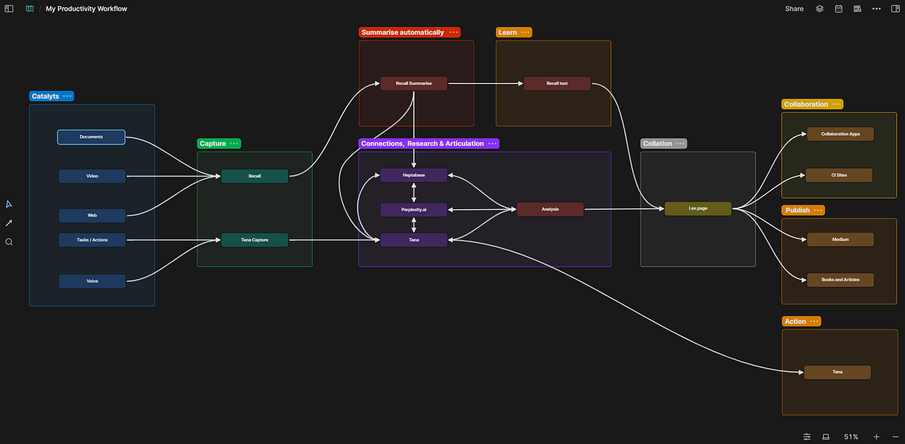Viewport: 905px width, 444px height.
Task: Open search using the magnifier icon
Action: 9,242
